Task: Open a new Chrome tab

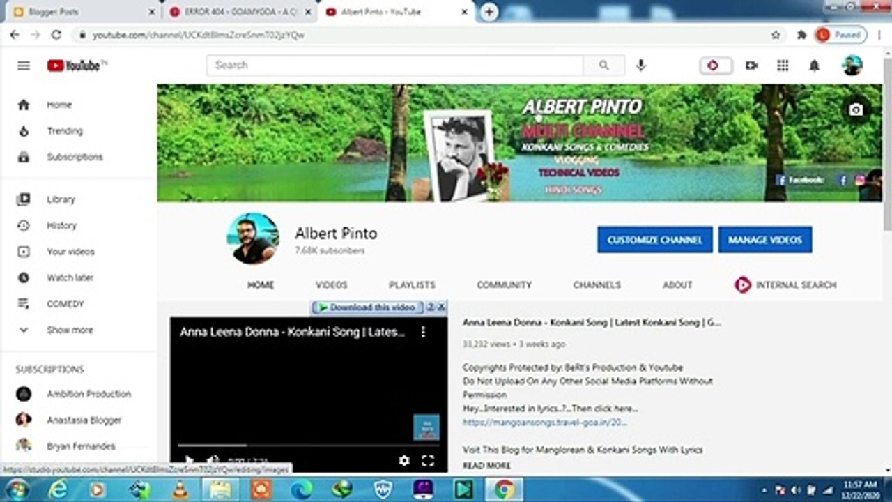Action: click(489, 12)
